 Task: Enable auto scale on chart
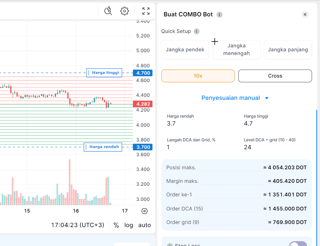[144, 225]
